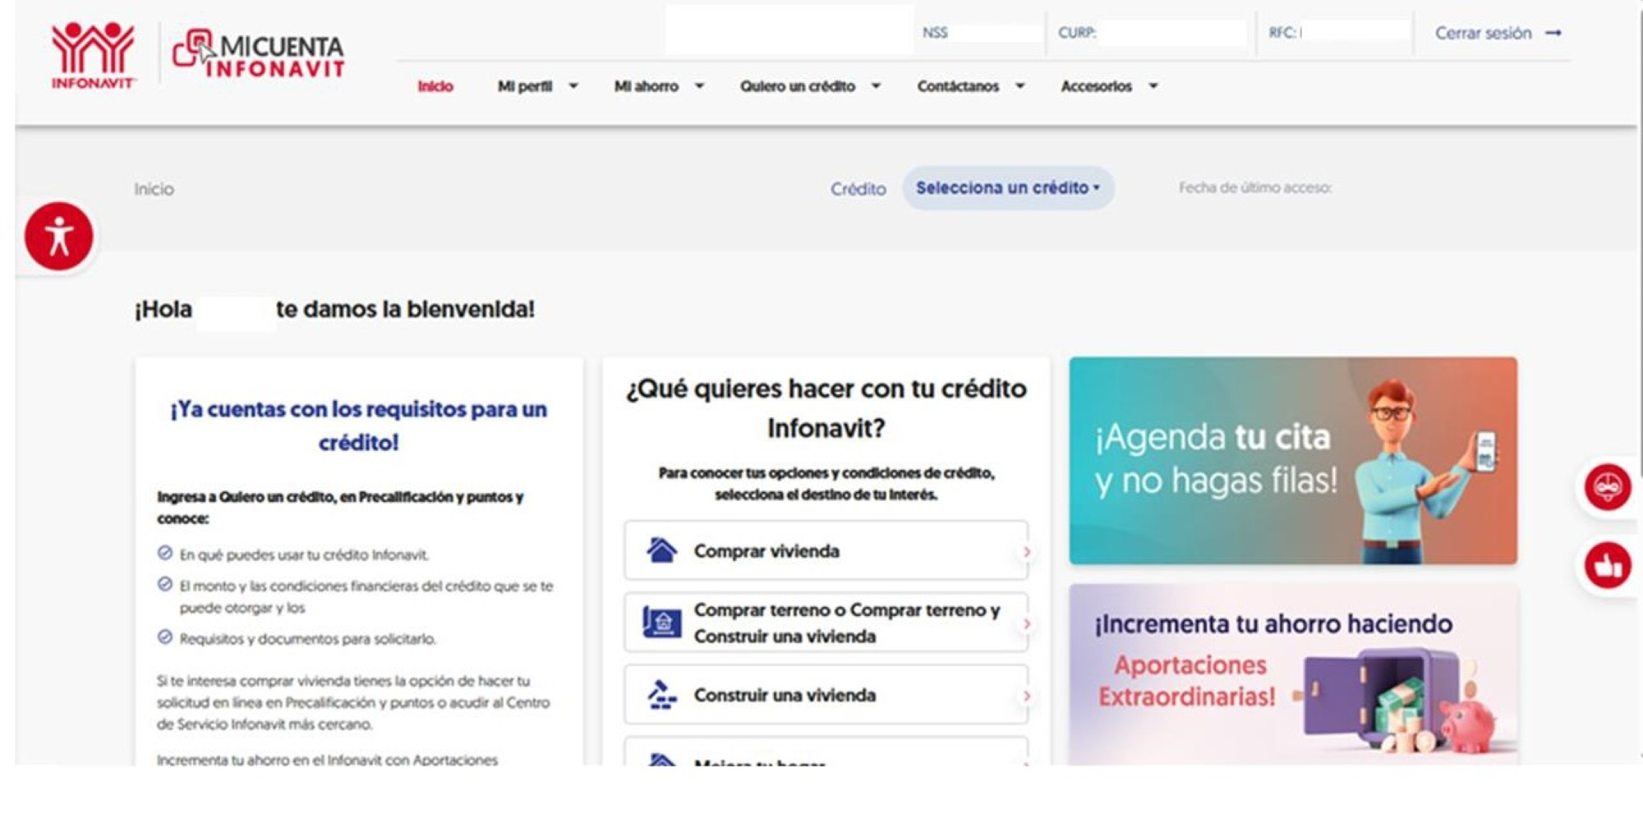Open the Aportaciones Extraordinarias banner

1293,675
